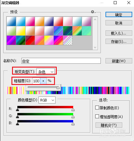Click the 随机化(Z) randomize button
The width and height of the screenshot is (134, 141).
pyautogui.click(x=109, y=125)
